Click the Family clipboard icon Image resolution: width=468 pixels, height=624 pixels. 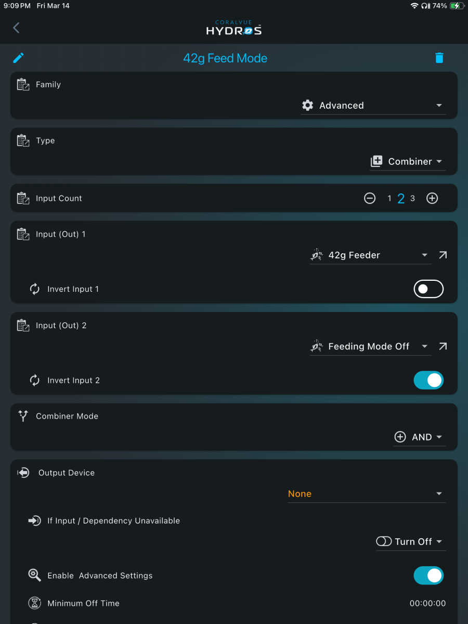(x=23, y=85)
